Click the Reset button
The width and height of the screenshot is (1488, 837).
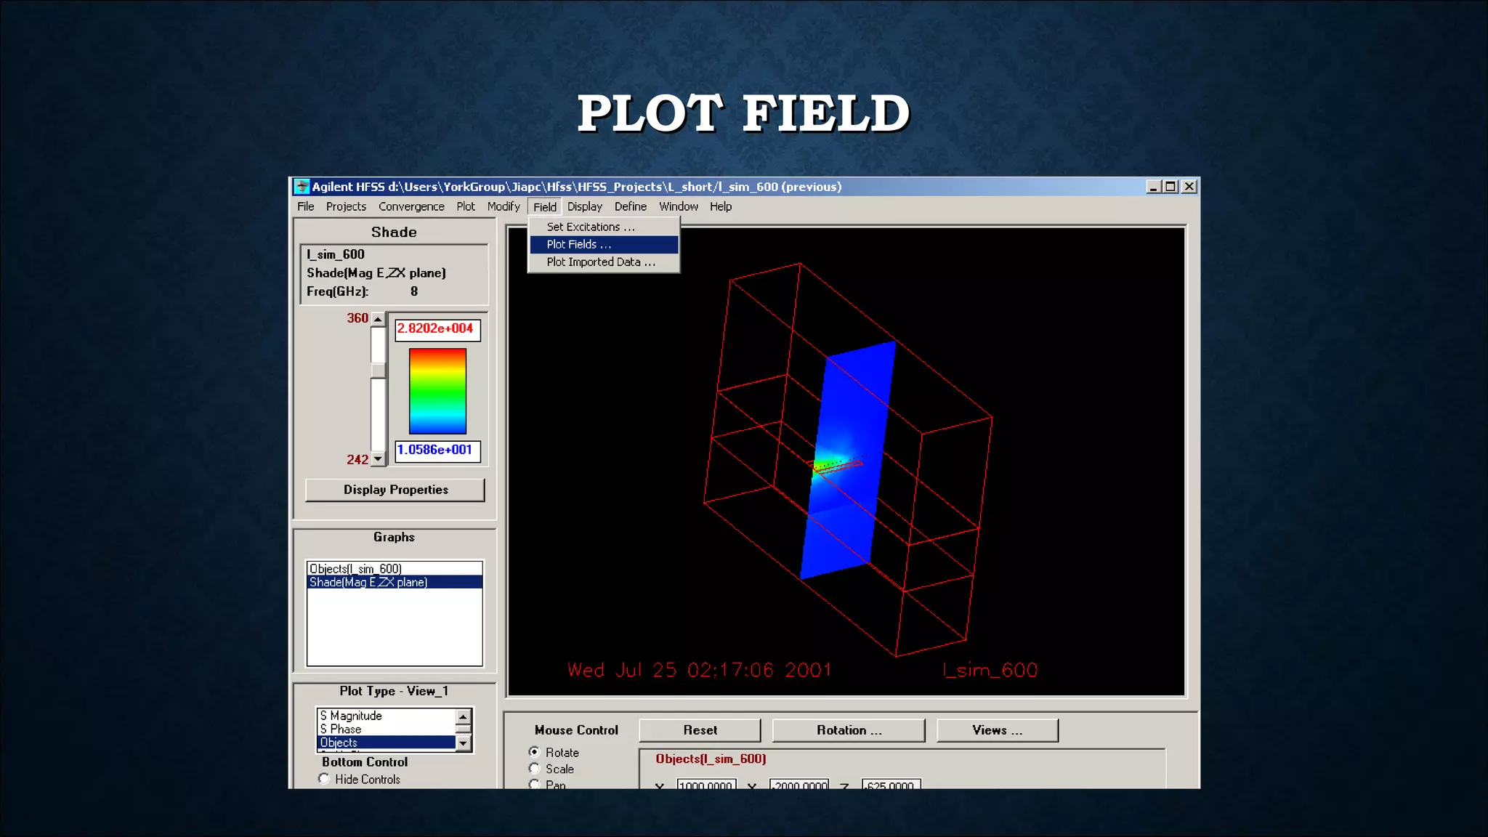point(700,730)
